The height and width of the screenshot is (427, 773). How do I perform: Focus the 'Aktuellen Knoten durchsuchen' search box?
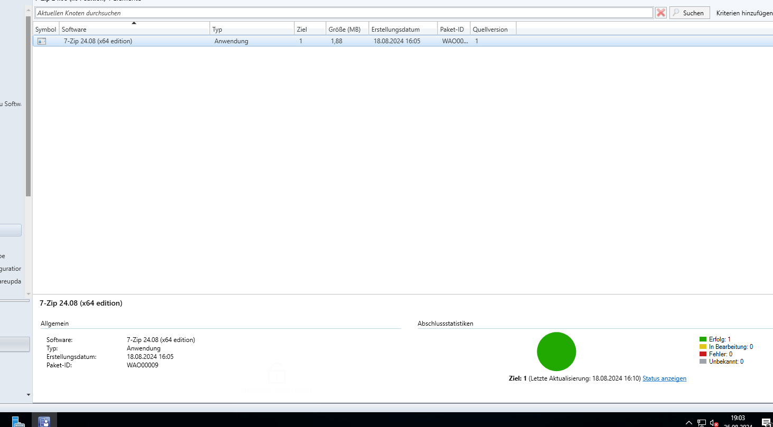point(344,13)
